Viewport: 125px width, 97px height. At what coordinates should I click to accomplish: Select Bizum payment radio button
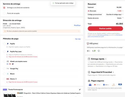[4, 74]
